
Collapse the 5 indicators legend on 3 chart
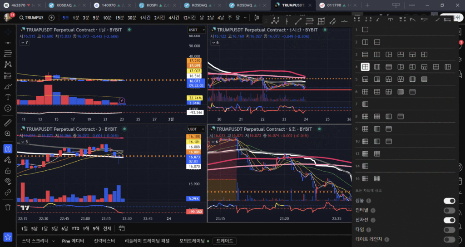tap(25, 142)
